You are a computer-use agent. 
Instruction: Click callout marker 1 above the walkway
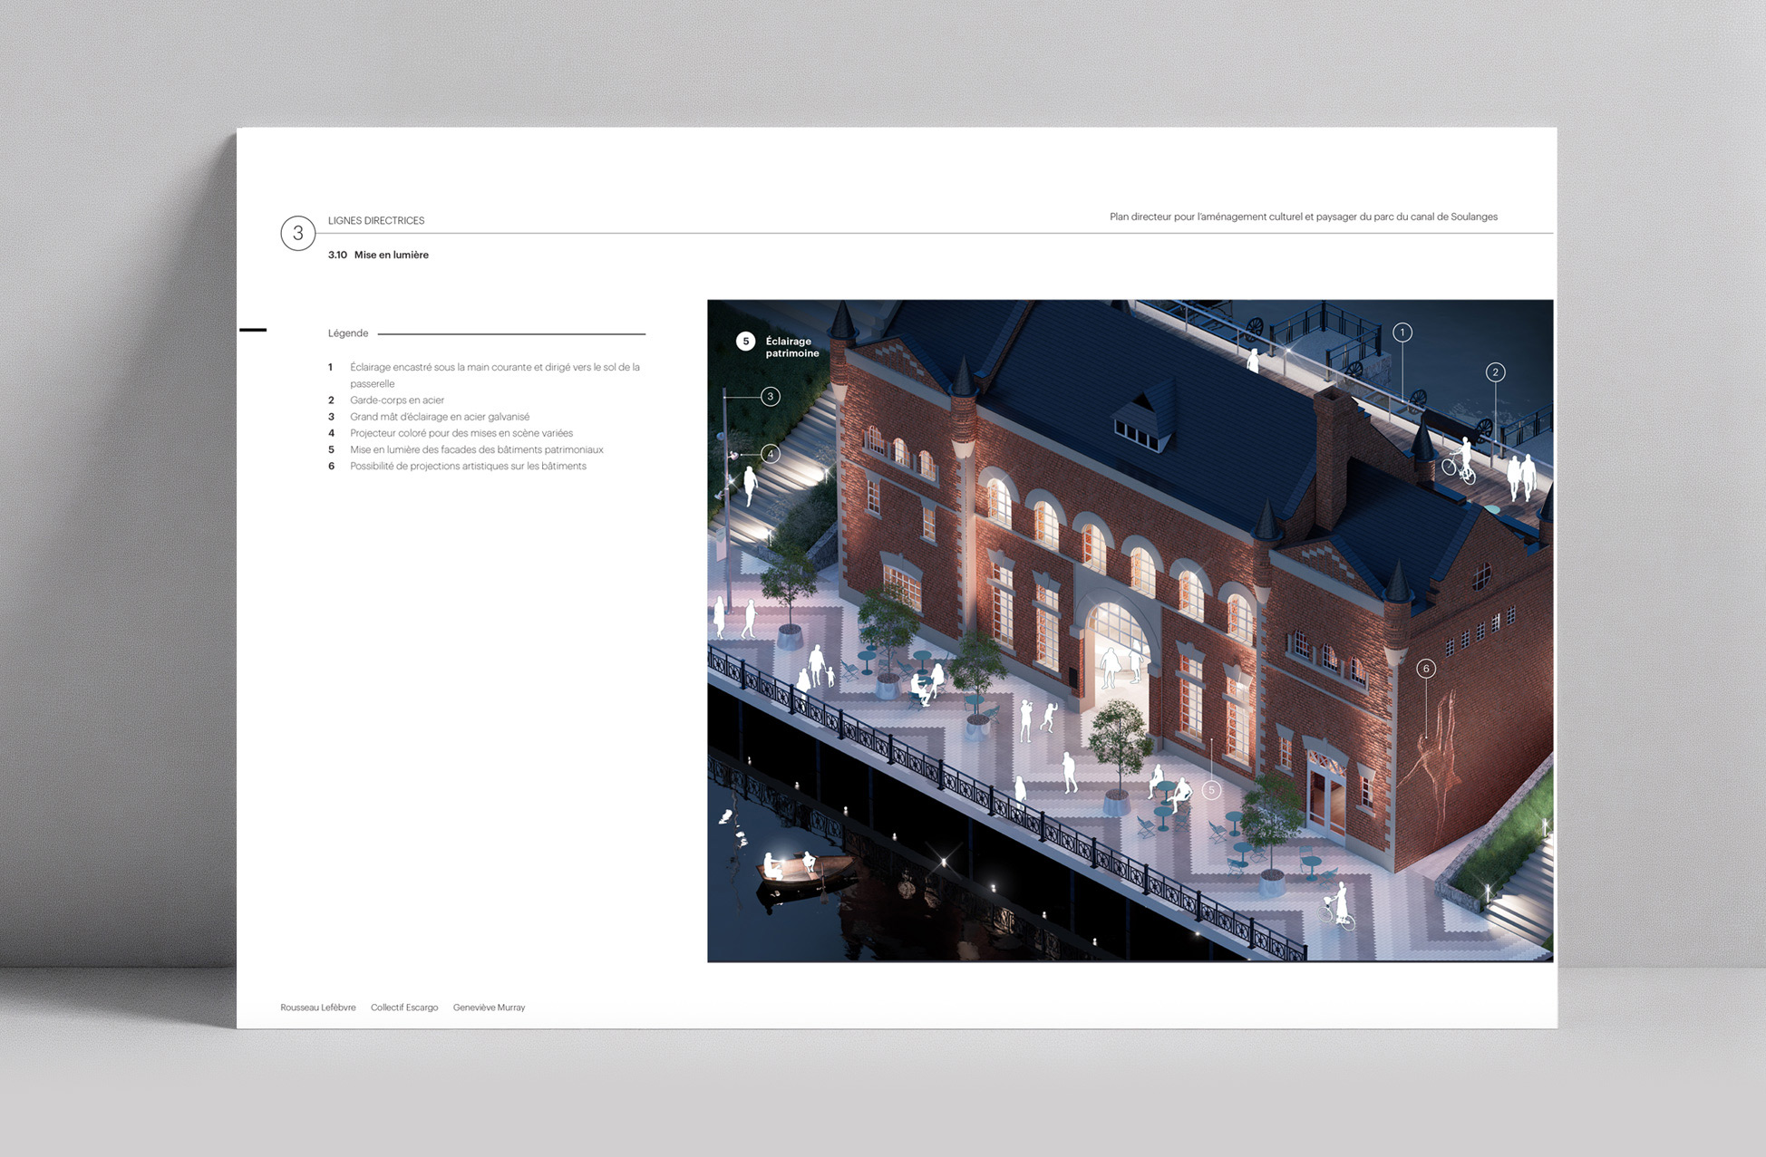click(1402, 333)
